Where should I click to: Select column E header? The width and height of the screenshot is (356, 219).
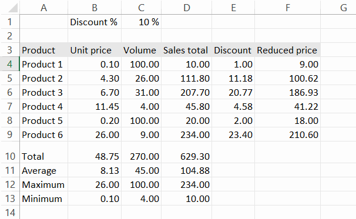233,8
